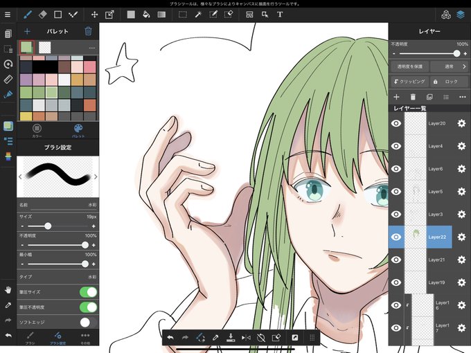Screen dimensions: 471x353
Task: Select the Eraser tool in top toolbar
Action: click(43, 15)
